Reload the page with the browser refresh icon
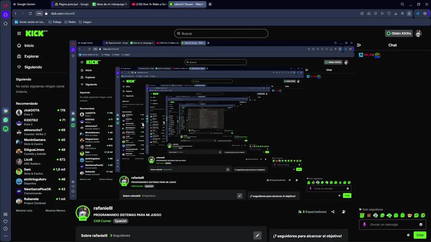The width and height of the screenshot is (431, 242). 30,13
